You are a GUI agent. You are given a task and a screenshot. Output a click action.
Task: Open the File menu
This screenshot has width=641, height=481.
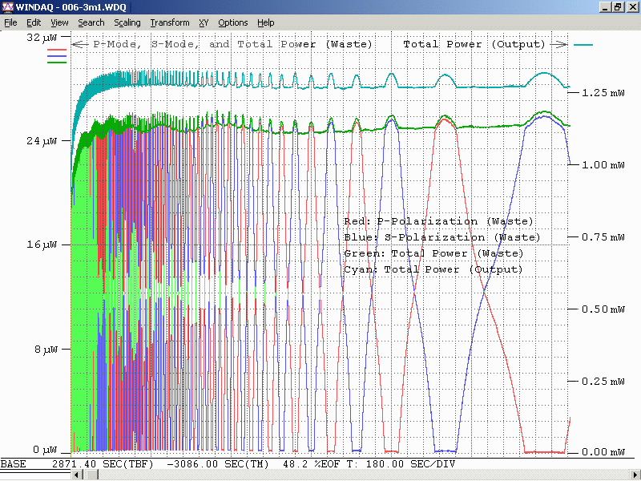point(11,22)
